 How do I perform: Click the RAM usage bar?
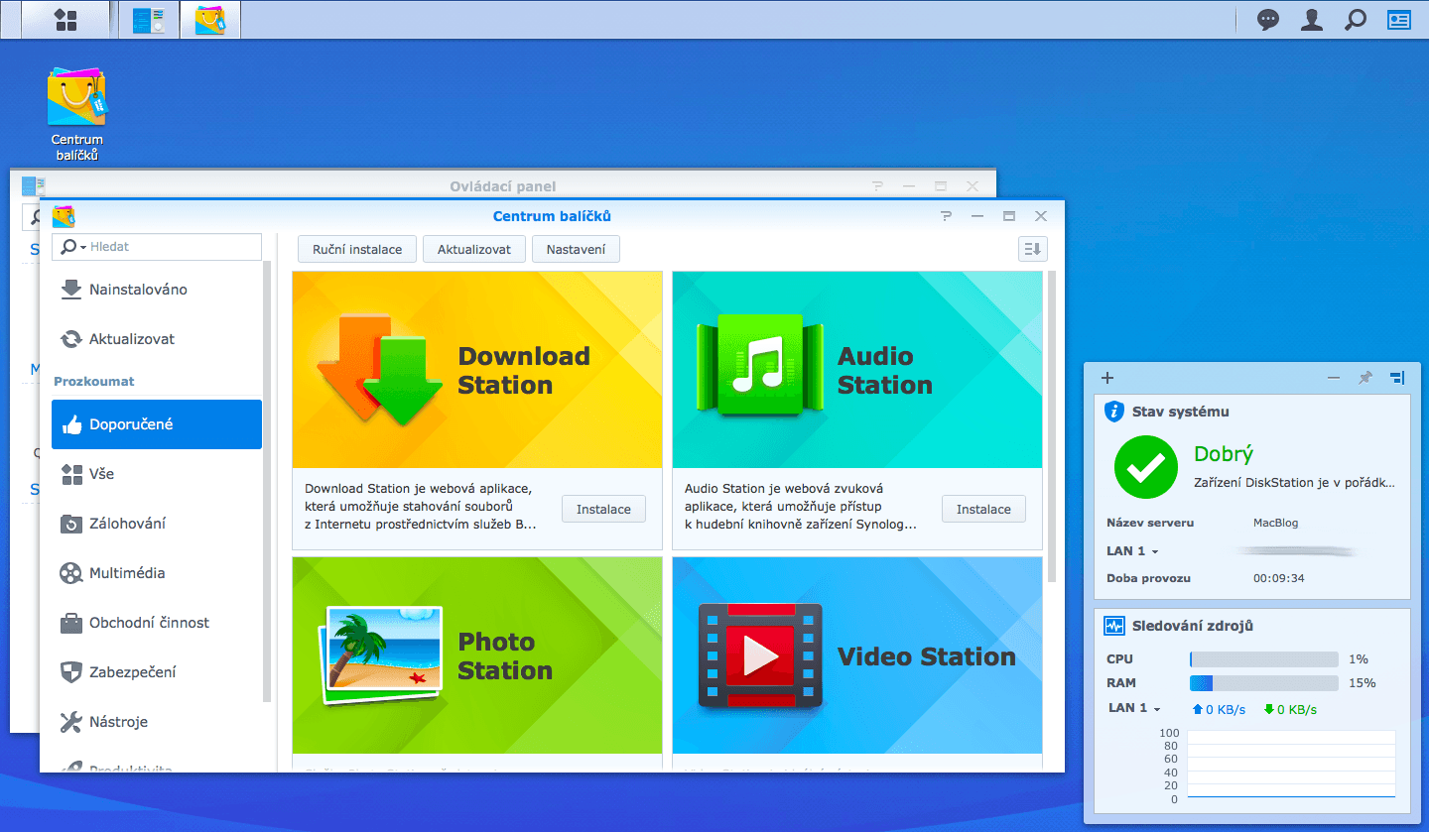[x=1264, y=683]
